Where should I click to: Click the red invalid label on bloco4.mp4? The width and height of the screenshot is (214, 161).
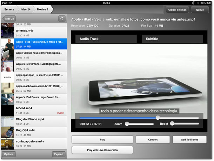(60, 113)
